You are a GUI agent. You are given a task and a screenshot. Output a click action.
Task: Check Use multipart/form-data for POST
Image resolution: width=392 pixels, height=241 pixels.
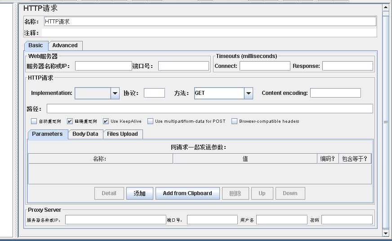pyautogui.click(x=150, y=121)
